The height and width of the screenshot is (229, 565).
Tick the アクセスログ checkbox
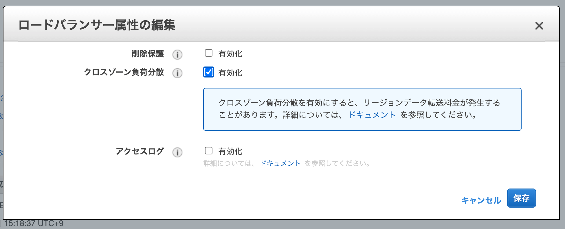(209, 151)
